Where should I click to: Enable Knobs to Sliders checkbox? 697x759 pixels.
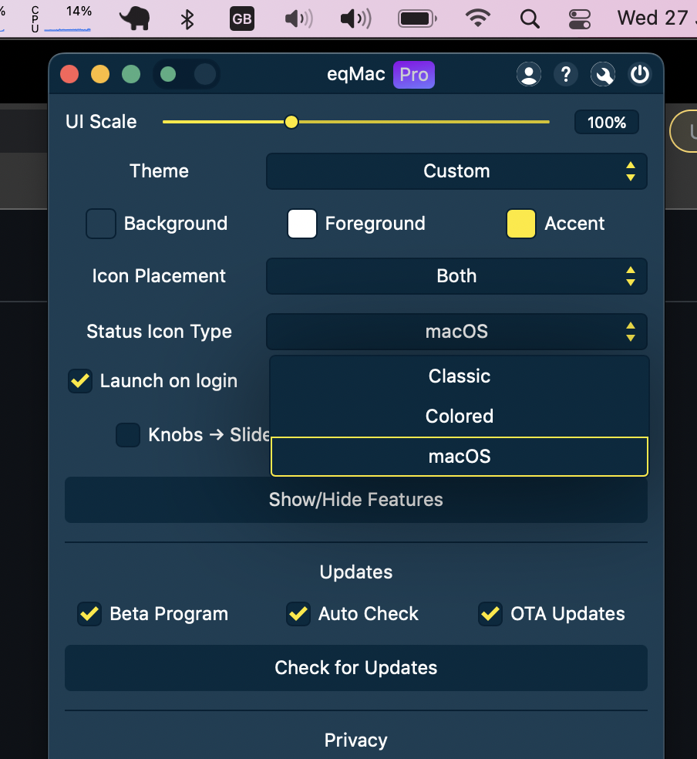click(x=128, y=435)
